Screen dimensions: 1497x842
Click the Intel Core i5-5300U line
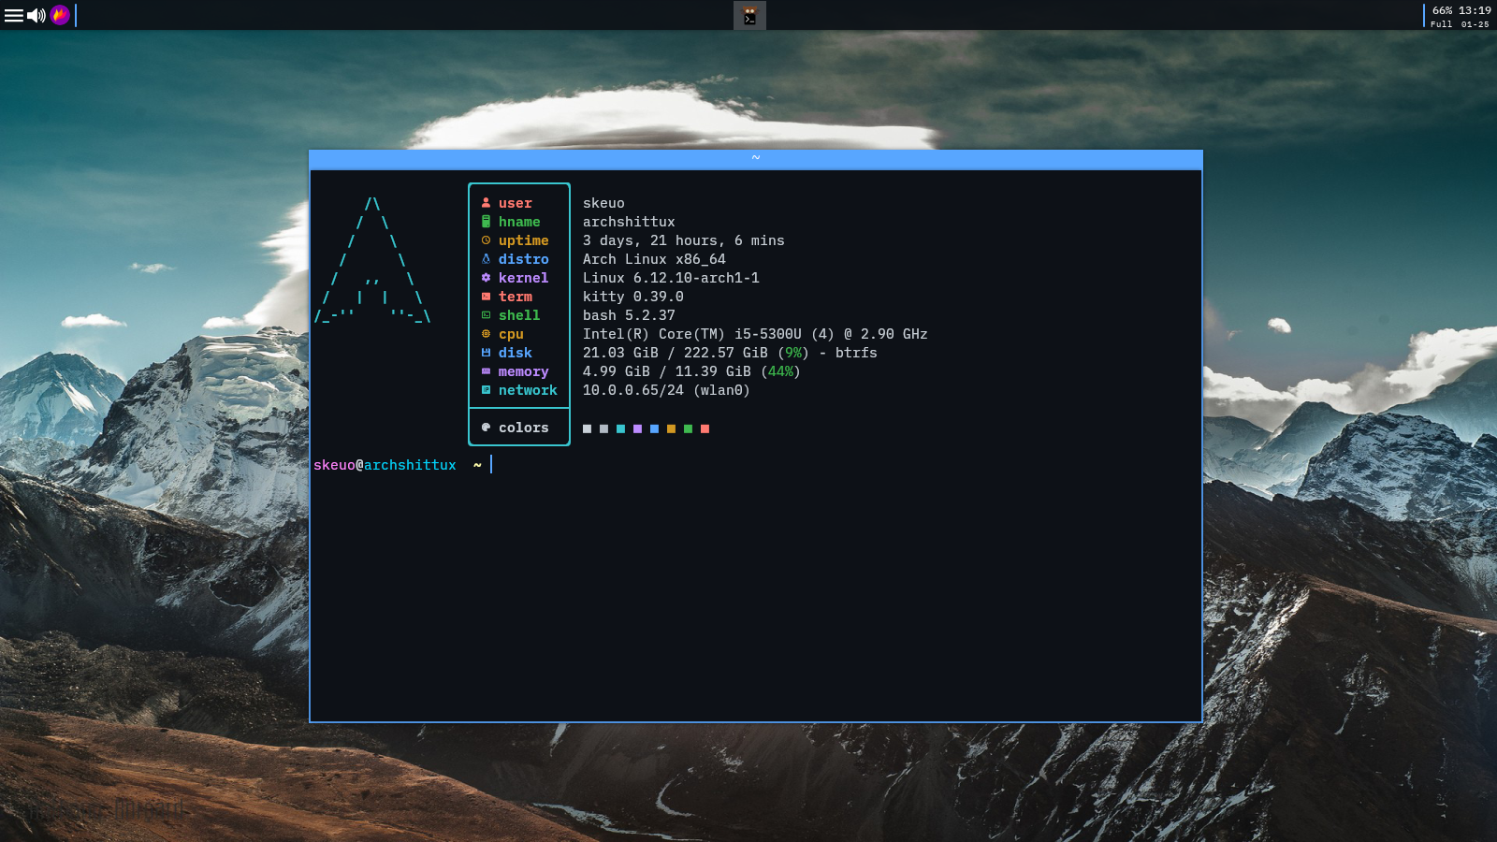[755, 334]
